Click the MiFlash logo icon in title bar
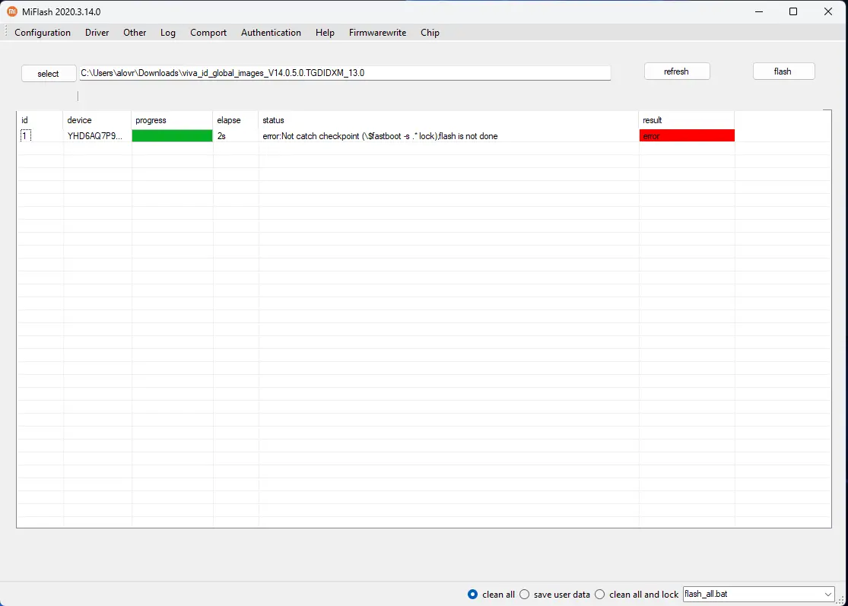848x606 pixels. 12,11
